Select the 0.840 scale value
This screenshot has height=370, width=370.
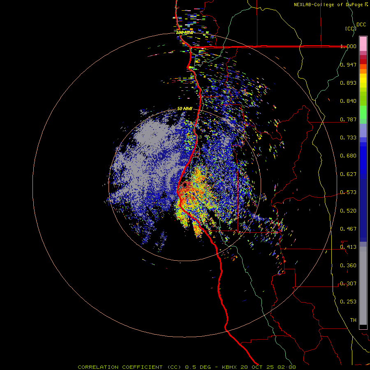[x=348, y=101]
